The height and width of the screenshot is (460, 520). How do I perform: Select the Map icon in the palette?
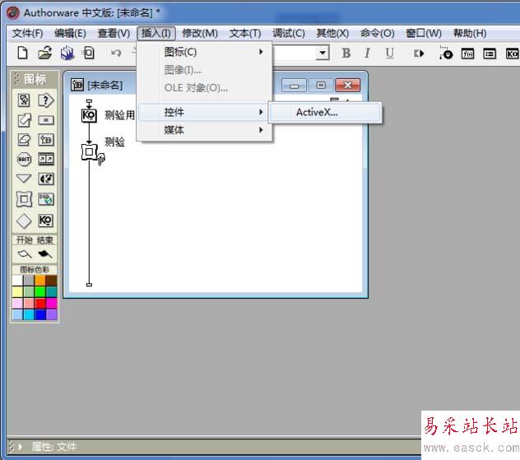tap(46, 140)
